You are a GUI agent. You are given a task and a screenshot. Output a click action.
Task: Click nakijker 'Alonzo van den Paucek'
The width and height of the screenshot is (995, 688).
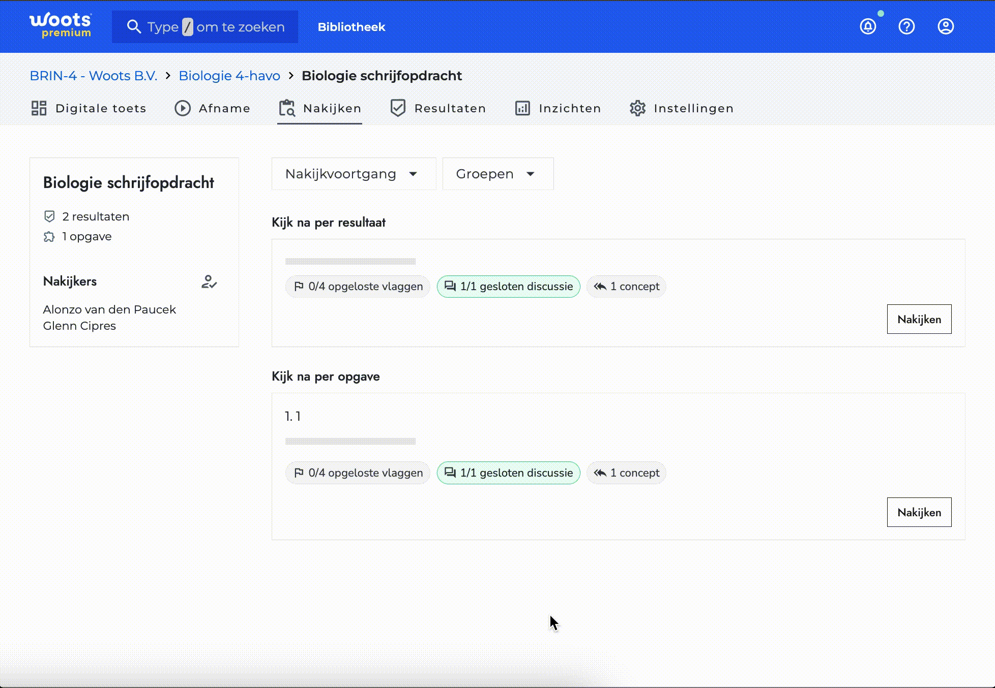[x=109, y=309]
